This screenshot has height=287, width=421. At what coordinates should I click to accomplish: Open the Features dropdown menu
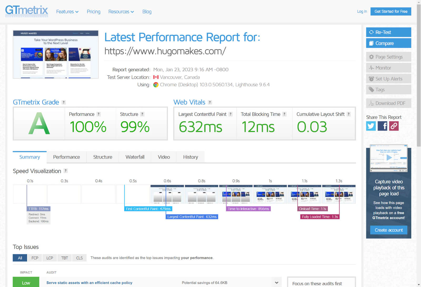[x=67, y=12]
